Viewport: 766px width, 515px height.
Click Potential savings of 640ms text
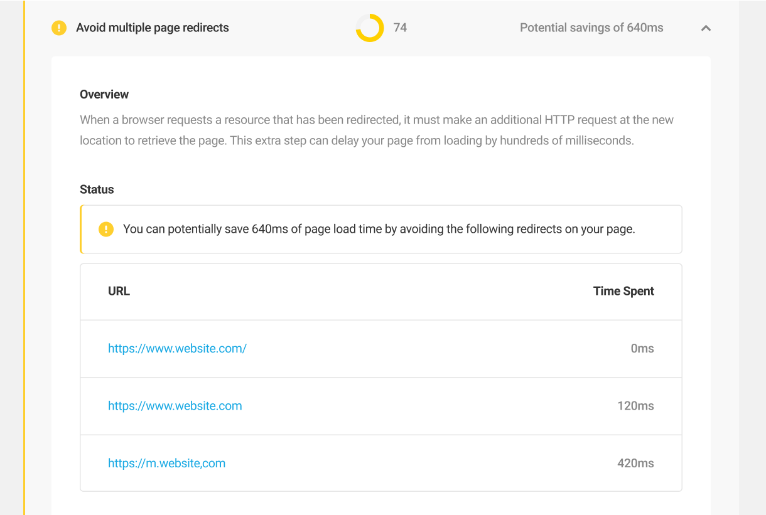tap(591, 28)
